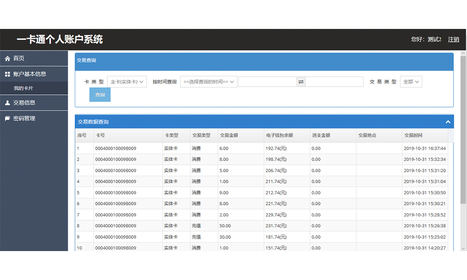Click the end date input field
This screenshot has height=280, width=467.
click(x=334, y=82)
